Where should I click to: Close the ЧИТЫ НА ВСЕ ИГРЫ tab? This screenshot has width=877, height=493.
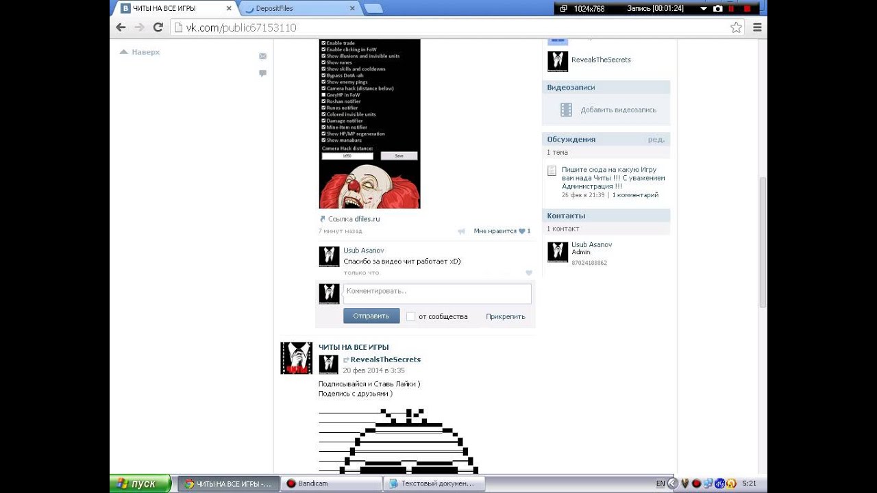tap(229, 8)
